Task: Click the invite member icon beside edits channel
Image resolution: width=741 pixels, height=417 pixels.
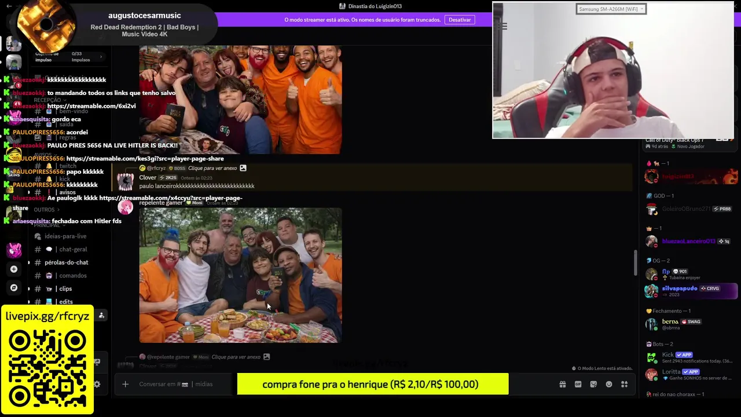Action: tap(101, 315)
